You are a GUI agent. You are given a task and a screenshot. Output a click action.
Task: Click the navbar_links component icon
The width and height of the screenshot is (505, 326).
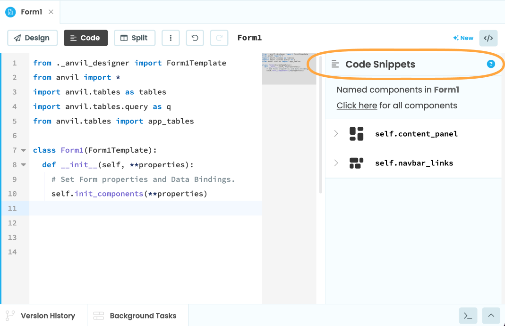[356, 163]
